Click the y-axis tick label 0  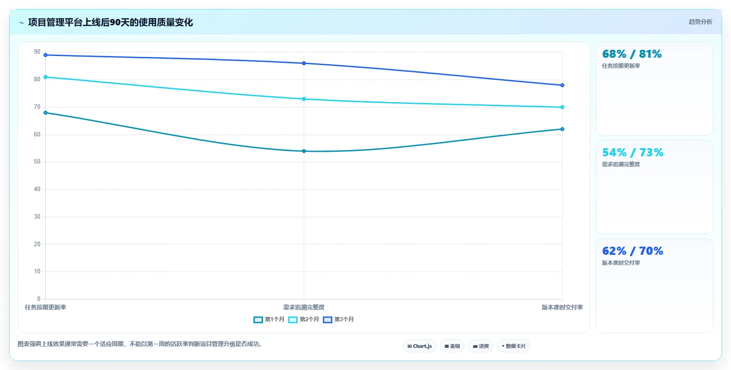(x=39, y=299)
